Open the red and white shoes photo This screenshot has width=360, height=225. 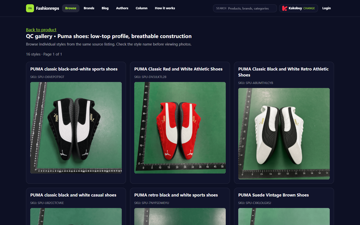coord(180,128)
